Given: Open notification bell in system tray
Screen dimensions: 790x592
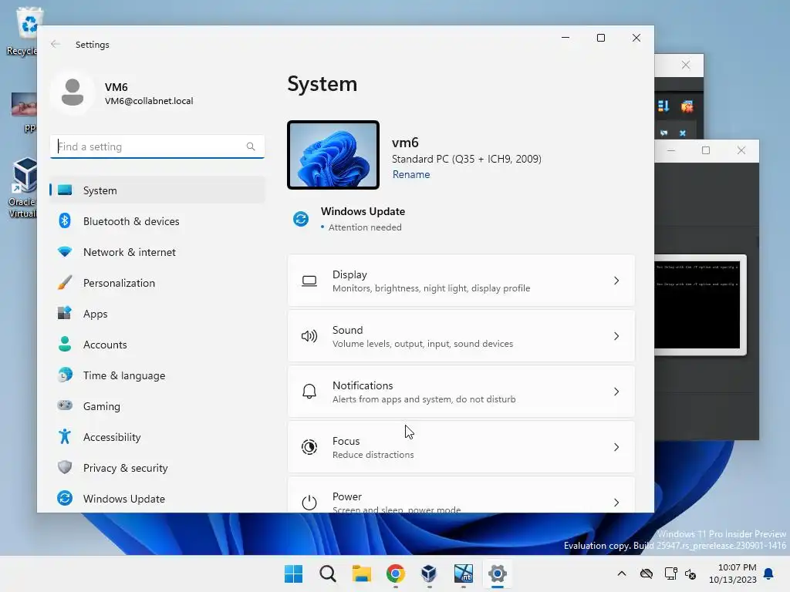Looking at the screenshot, I should [769, 573].
